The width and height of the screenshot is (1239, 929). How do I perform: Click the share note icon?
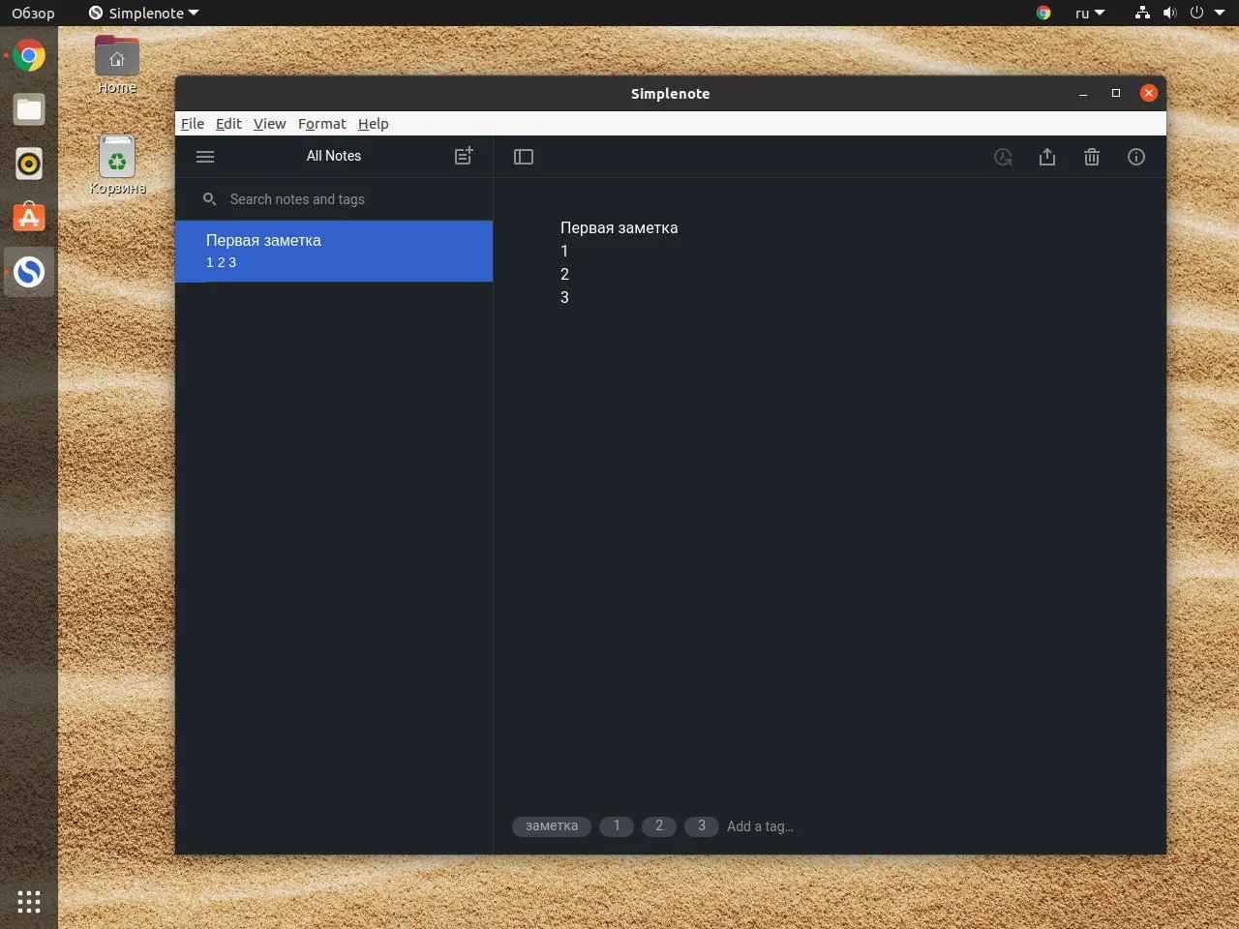pos(1047,157)
